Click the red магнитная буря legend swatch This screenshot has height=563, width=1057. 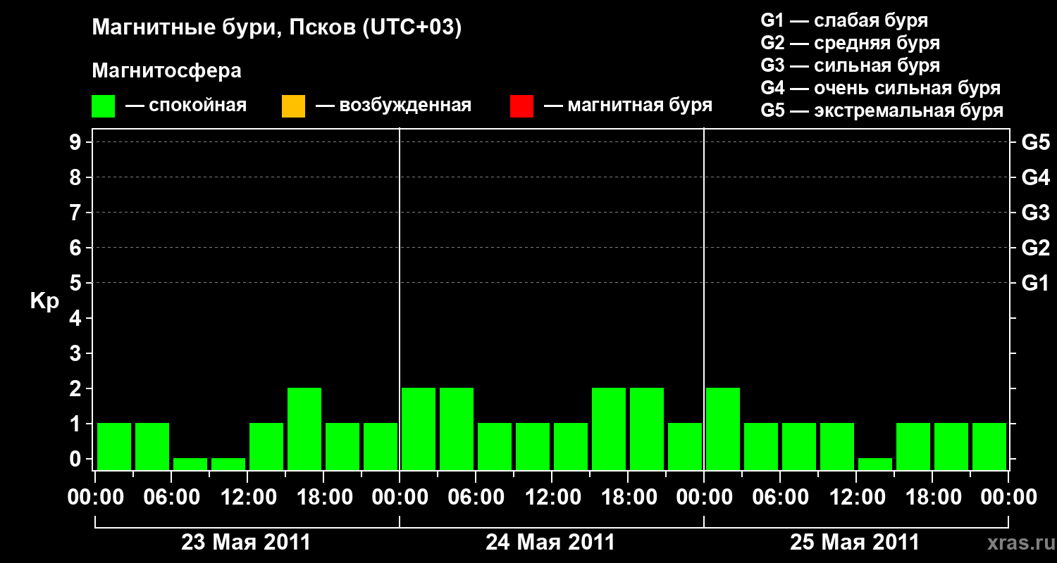click(x=521, y=106)
